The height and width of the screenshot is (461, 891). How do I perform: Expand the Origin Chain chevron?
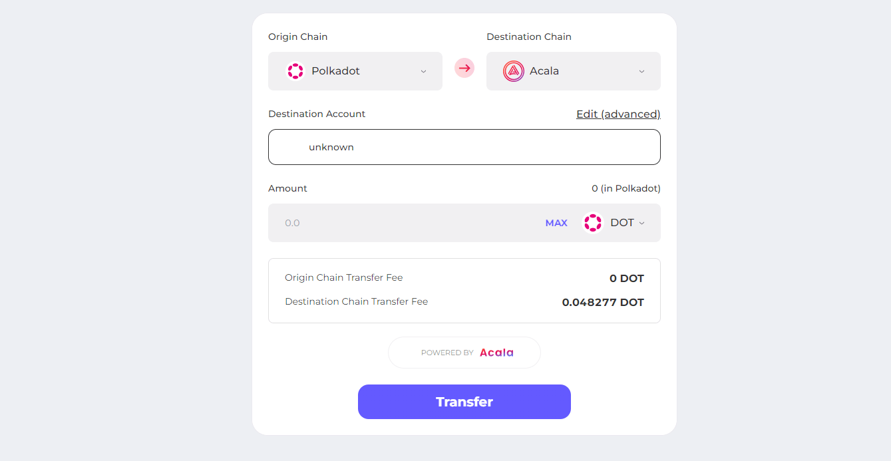[x=423, y=72]
